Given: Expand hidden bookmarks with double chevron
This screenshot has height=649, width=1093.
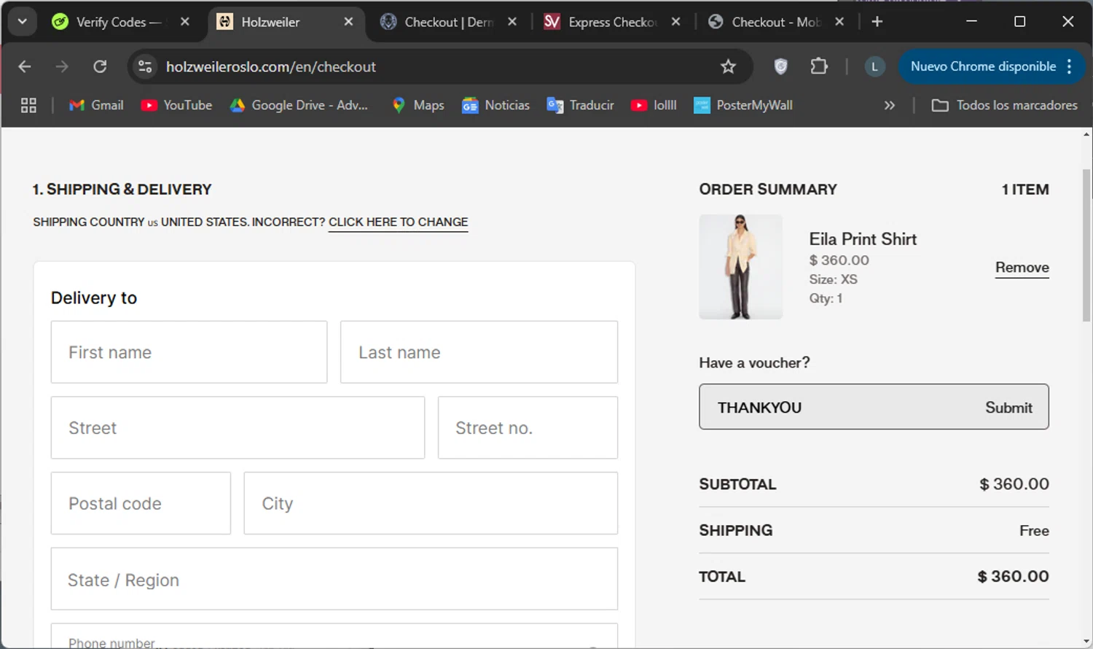Looking at the screenshot, I should [890, 105].
